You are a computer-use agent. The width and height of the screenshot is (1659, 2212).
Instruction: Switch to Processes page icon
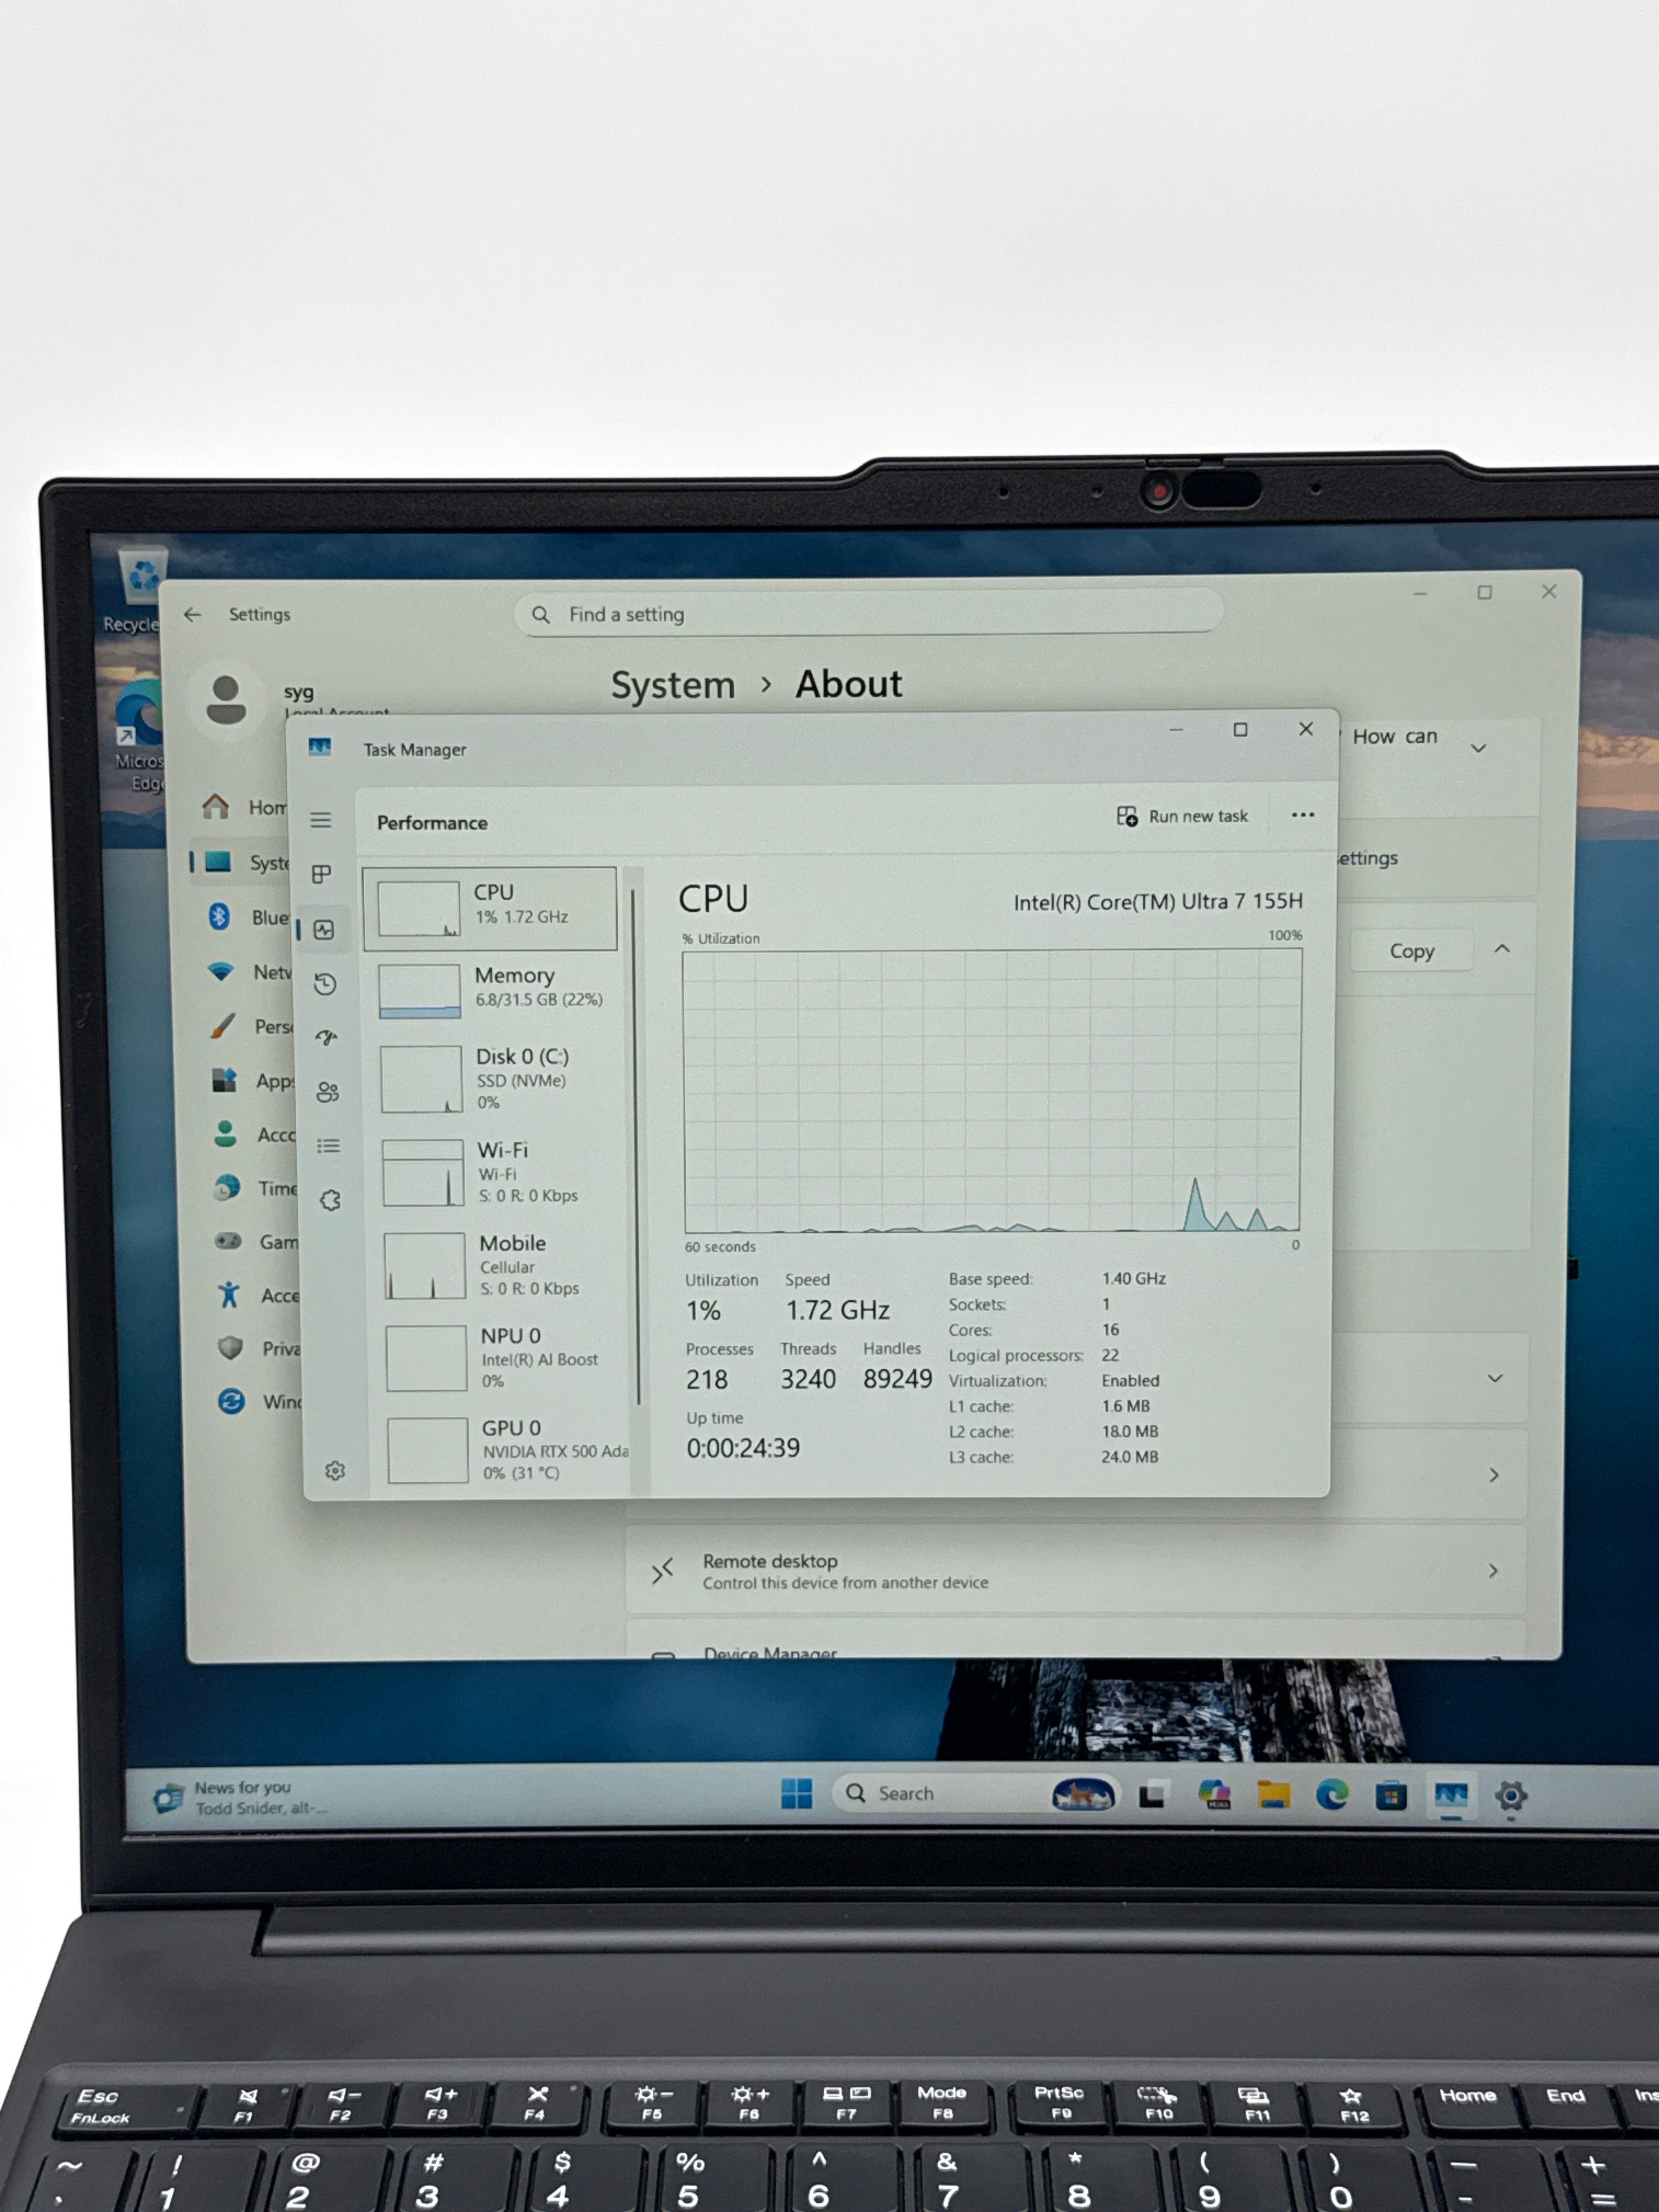coord(321,874)
